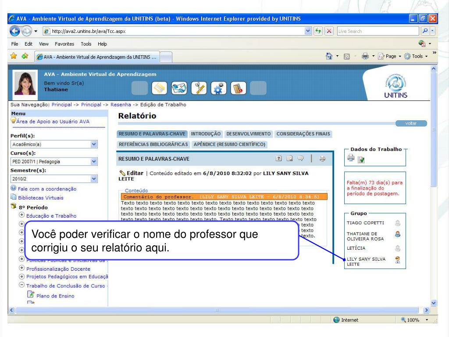Switch to the INTRODUÇÃO tab
The image size is (449, 337).
206,134
